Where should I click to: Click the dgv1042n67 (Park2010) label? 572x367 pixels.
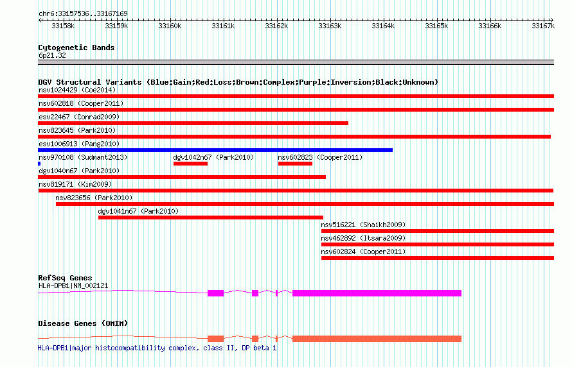coord(213,157)
